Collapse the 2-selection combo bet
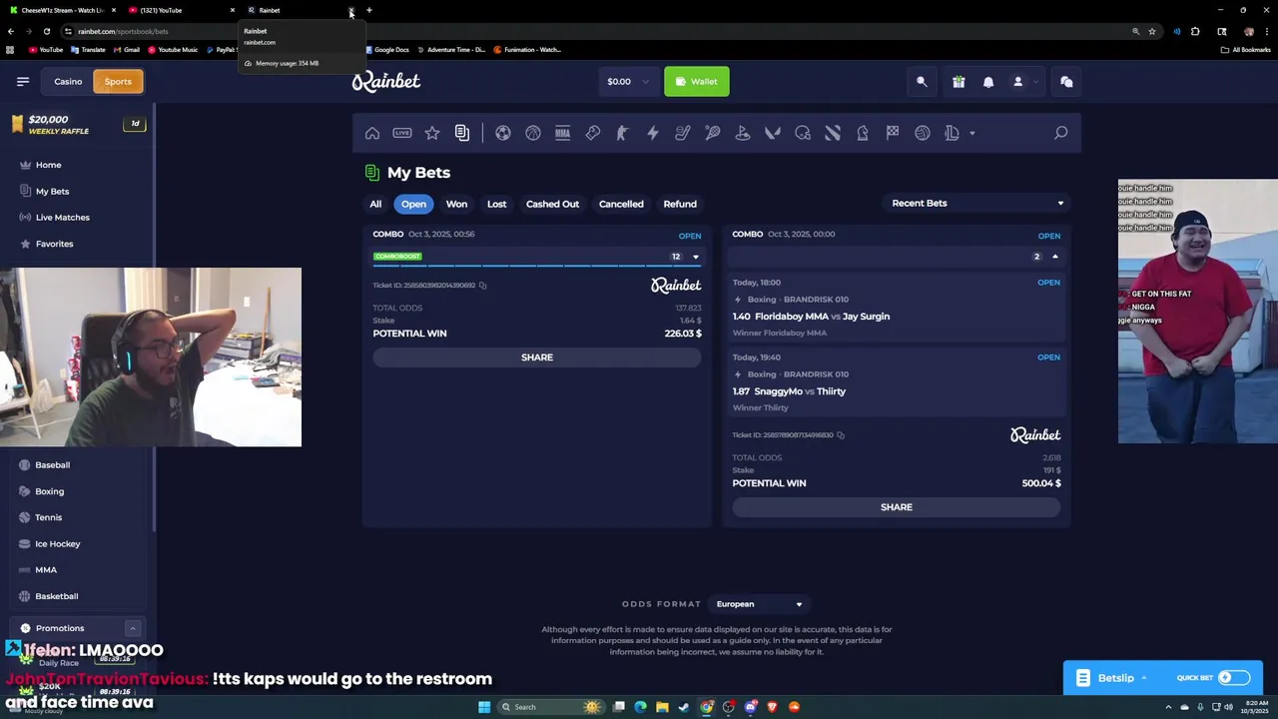 1054,257
